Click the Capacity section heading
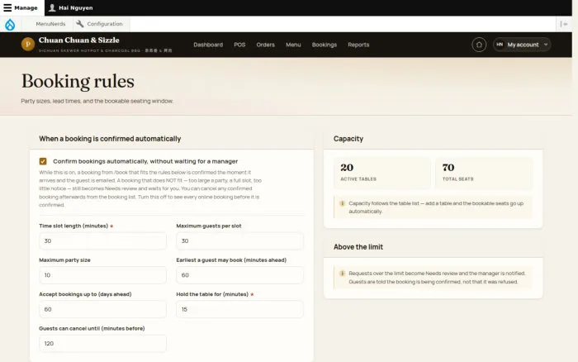The height and width of the screenshot is (362, 578). pos(348,139)
